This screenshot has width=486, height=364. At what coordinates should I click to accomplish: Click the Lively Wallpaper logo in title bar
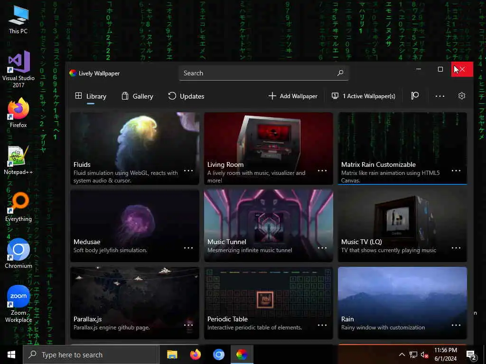coord(73,73)
